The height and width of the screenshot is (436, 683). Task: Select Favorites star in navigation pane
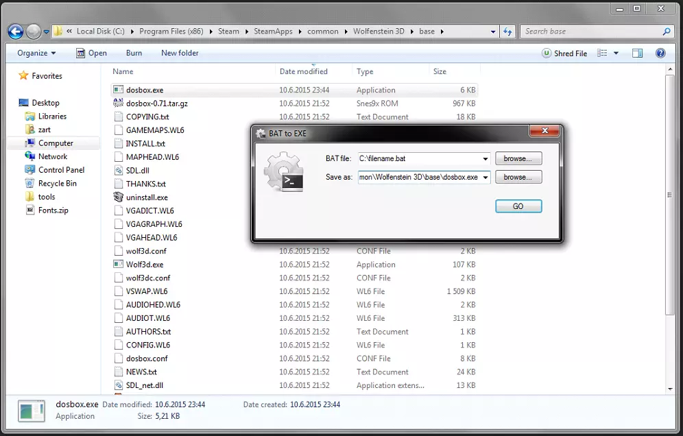click(x=23, y=76)
